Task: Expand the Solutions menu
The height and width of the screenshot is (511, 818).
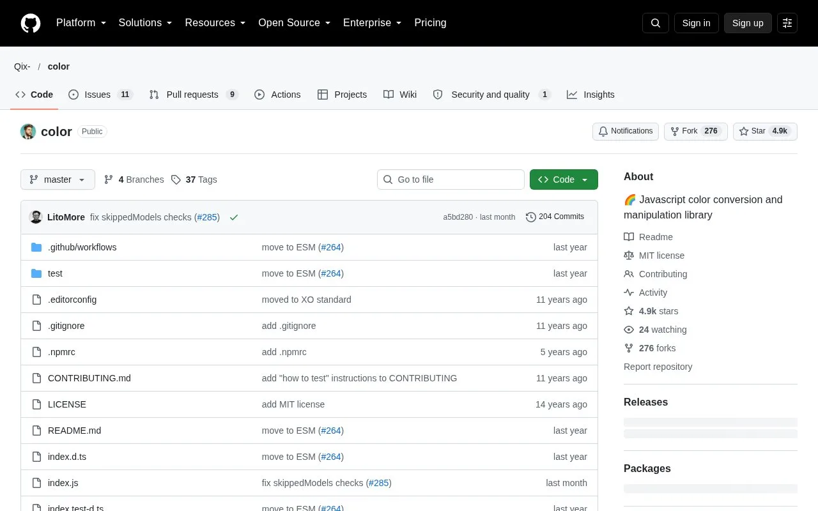Action: [146, 23]
